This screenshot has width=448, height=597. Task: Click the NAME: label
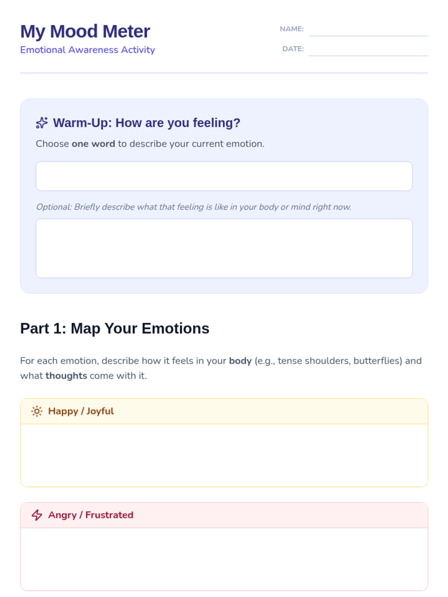[x=292, y=29]
